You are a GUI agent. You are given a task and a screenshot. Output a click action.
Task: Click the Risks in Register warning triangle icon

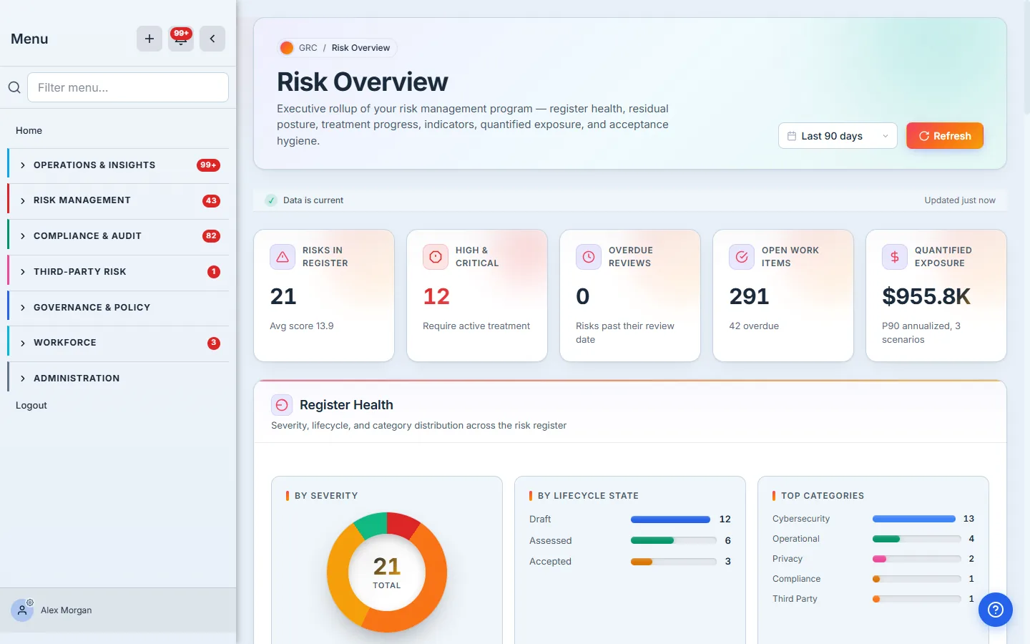[x=283, y=257]
